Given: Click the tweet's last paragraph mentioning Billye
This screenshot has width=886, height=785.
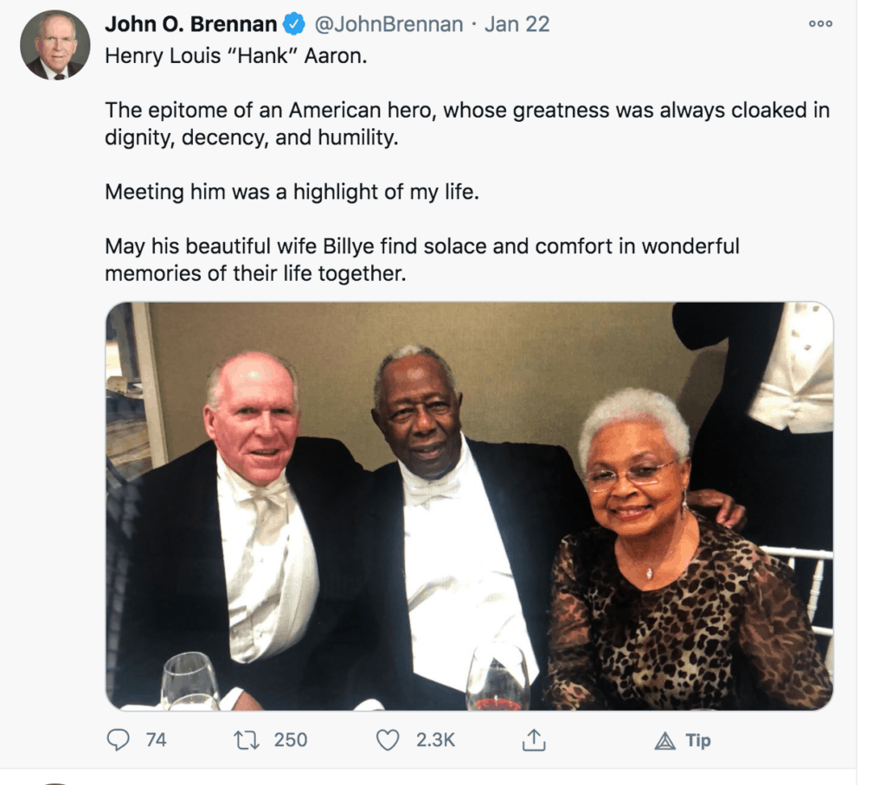Looking at the screenshot, I should point(422,259).
